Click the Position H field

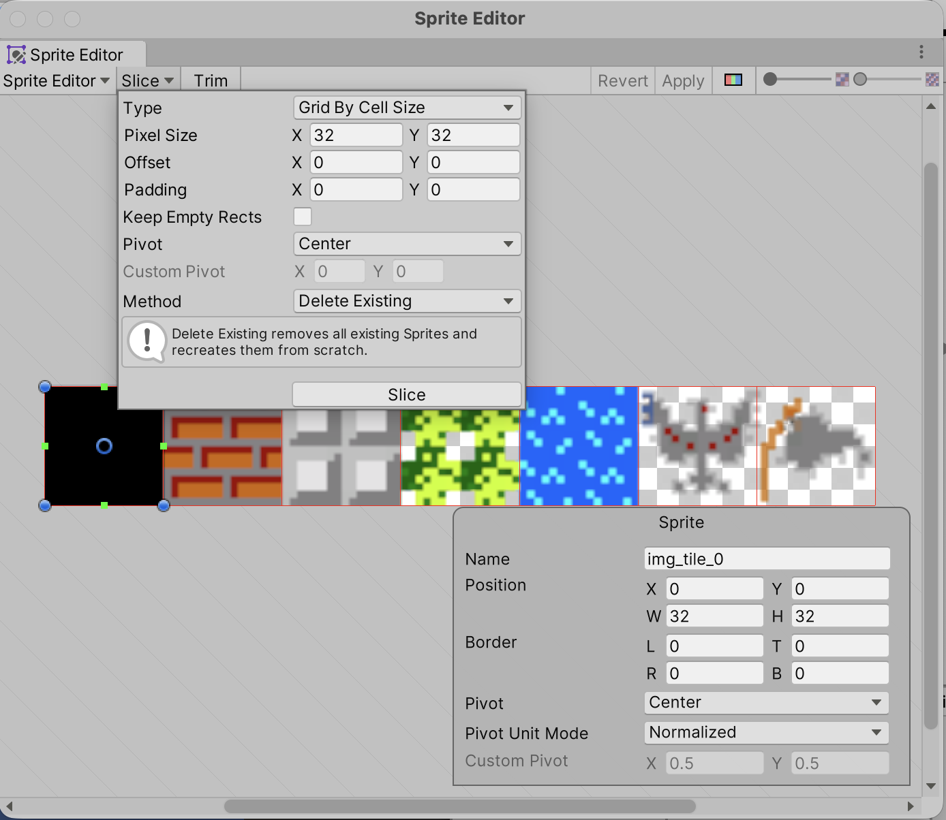[840, 616]
